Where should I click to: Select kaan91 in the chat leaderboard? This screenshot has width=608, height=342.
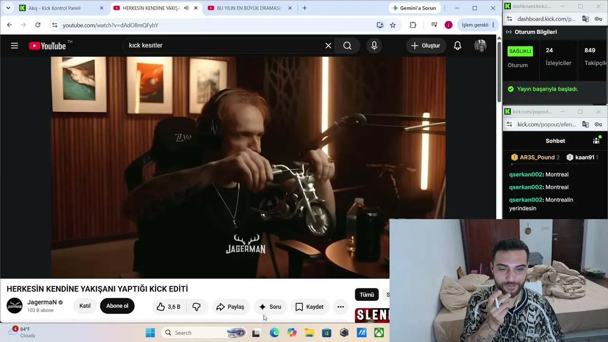tap(582, 157)
